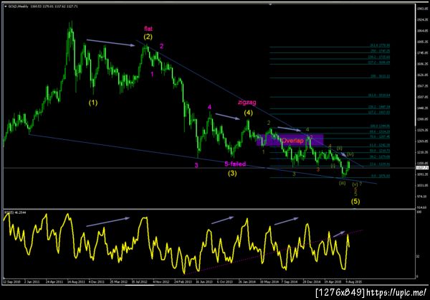Select the (iv) sub-wave label

click(350, 154)
